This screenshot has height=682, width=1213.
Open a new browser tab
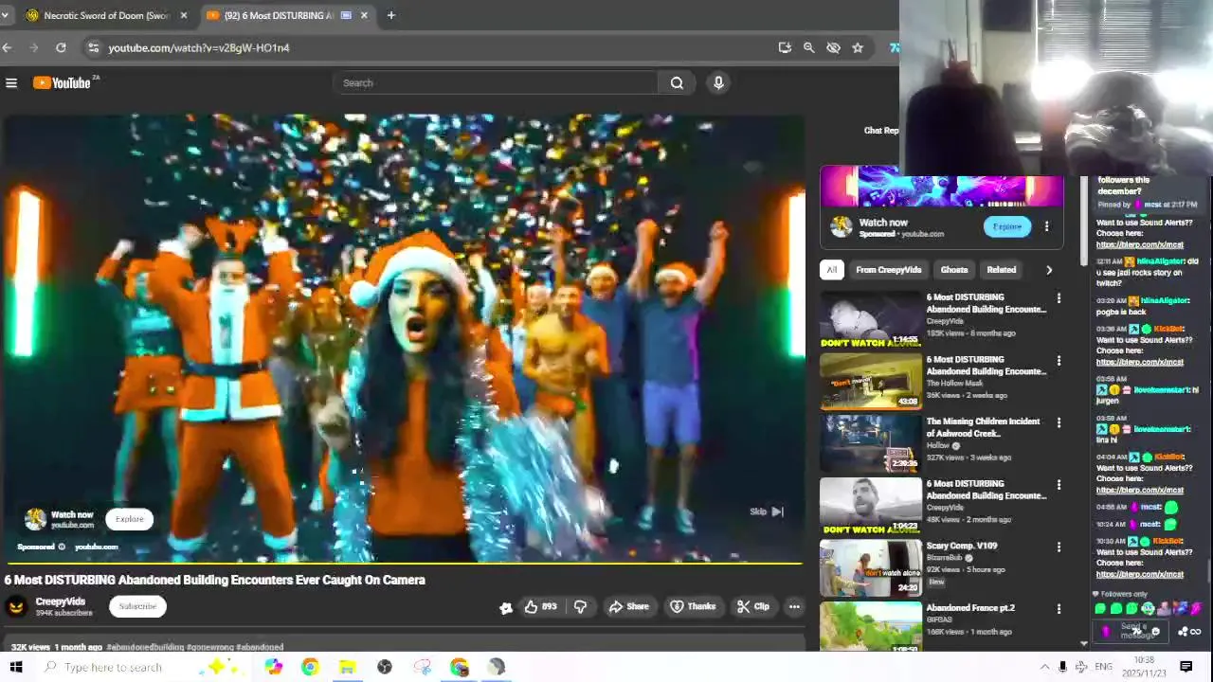[x=390, y=15]
